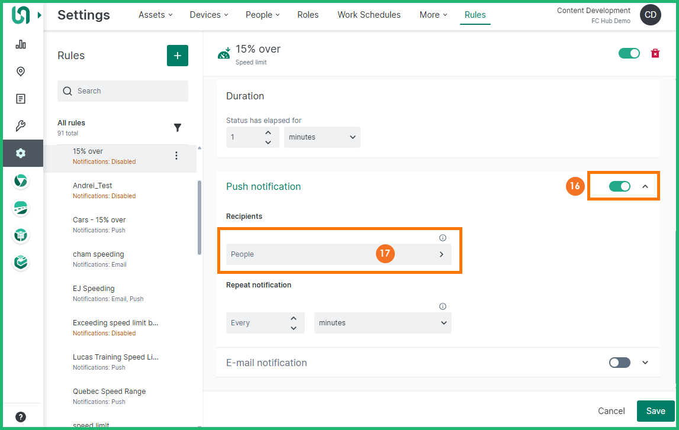Click the Cancel button
The height and width of the screenshot is (430, 679).
(611, 411)
